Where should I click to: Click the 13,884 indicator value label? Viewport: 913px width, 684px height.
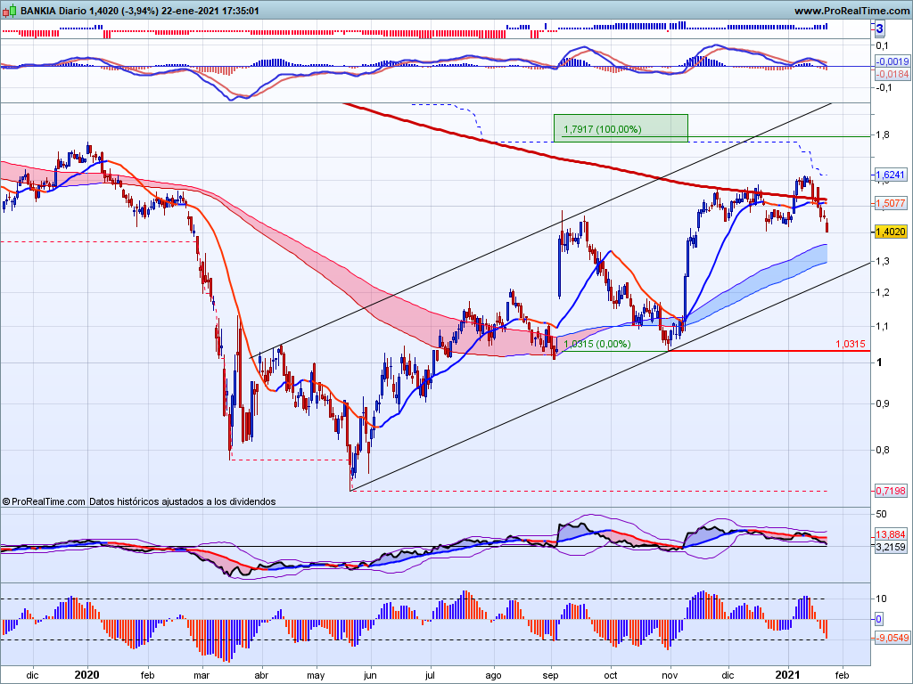point(891,534)
